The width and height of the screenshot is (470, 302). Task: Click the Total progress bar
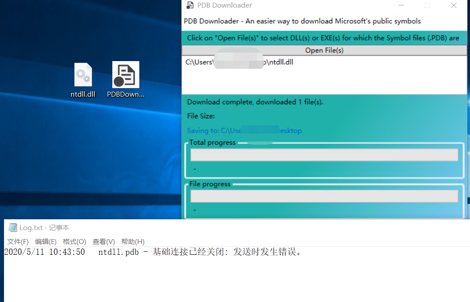(324, 155)
